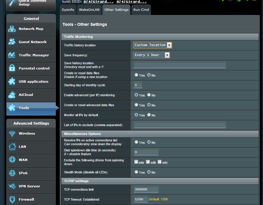Click the Network Map icon

click(x=12, y=29)
